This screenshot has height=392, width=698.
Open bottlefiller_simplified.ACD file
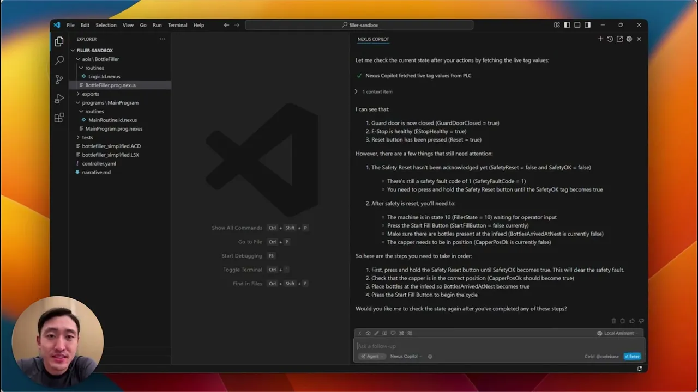coord(120,146)
